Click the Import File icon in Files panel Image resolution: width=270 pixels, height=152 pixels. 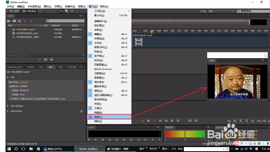pos(14,21)
